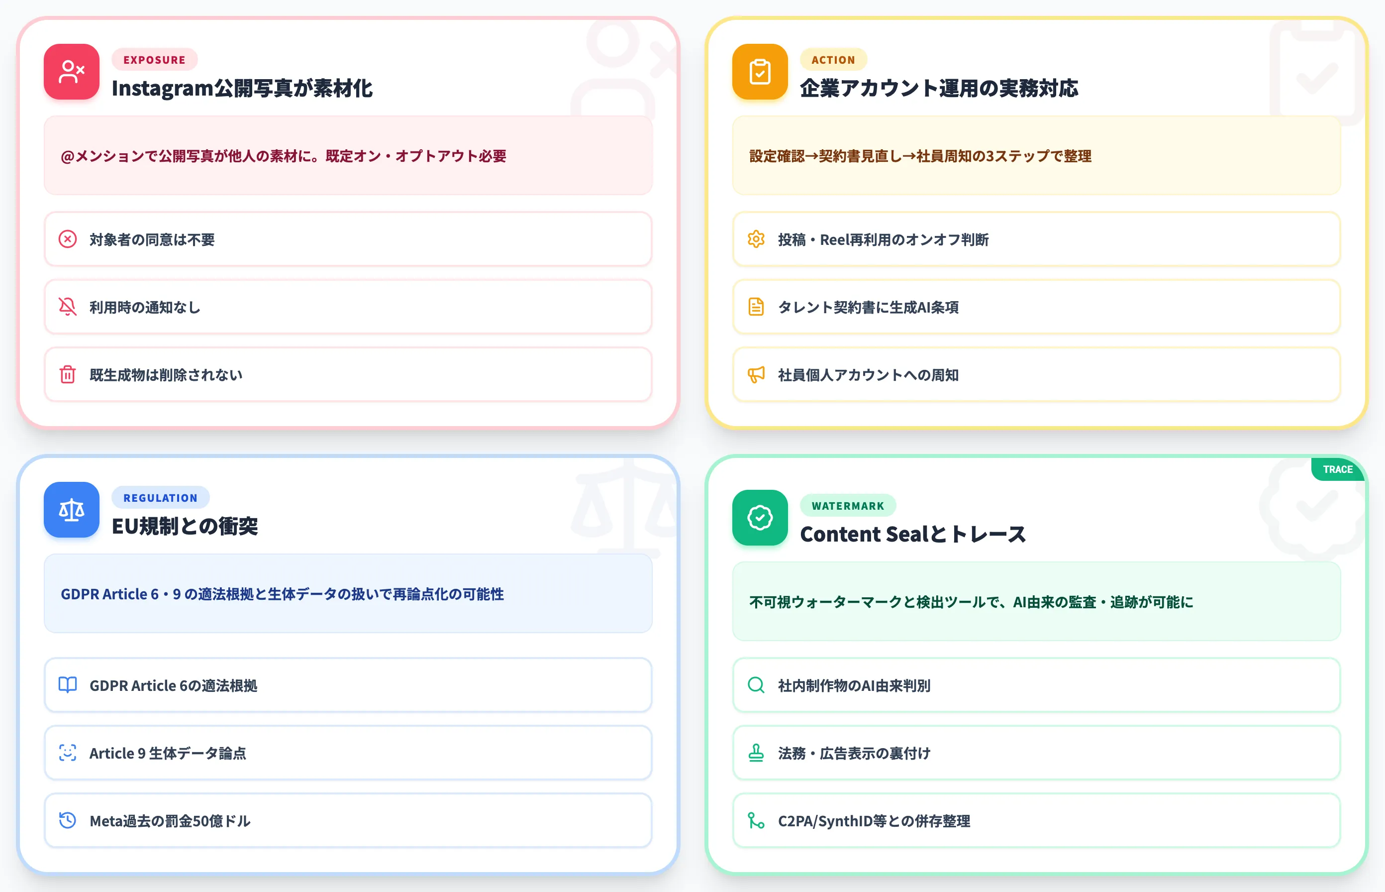
Task: Click the gear icon beside 投稿・Reel再利用
Action: click(756, 239)
